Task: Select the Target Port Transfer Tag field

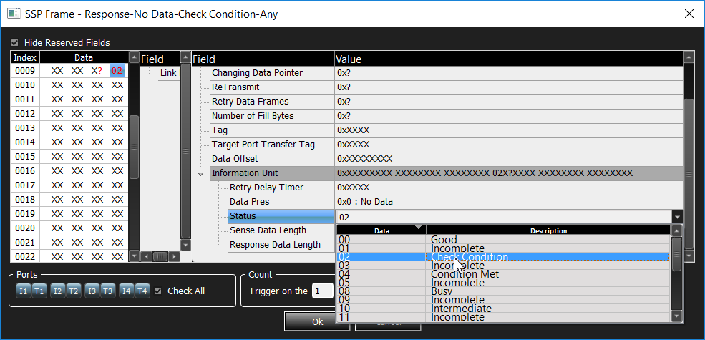Action: [272, 145]
